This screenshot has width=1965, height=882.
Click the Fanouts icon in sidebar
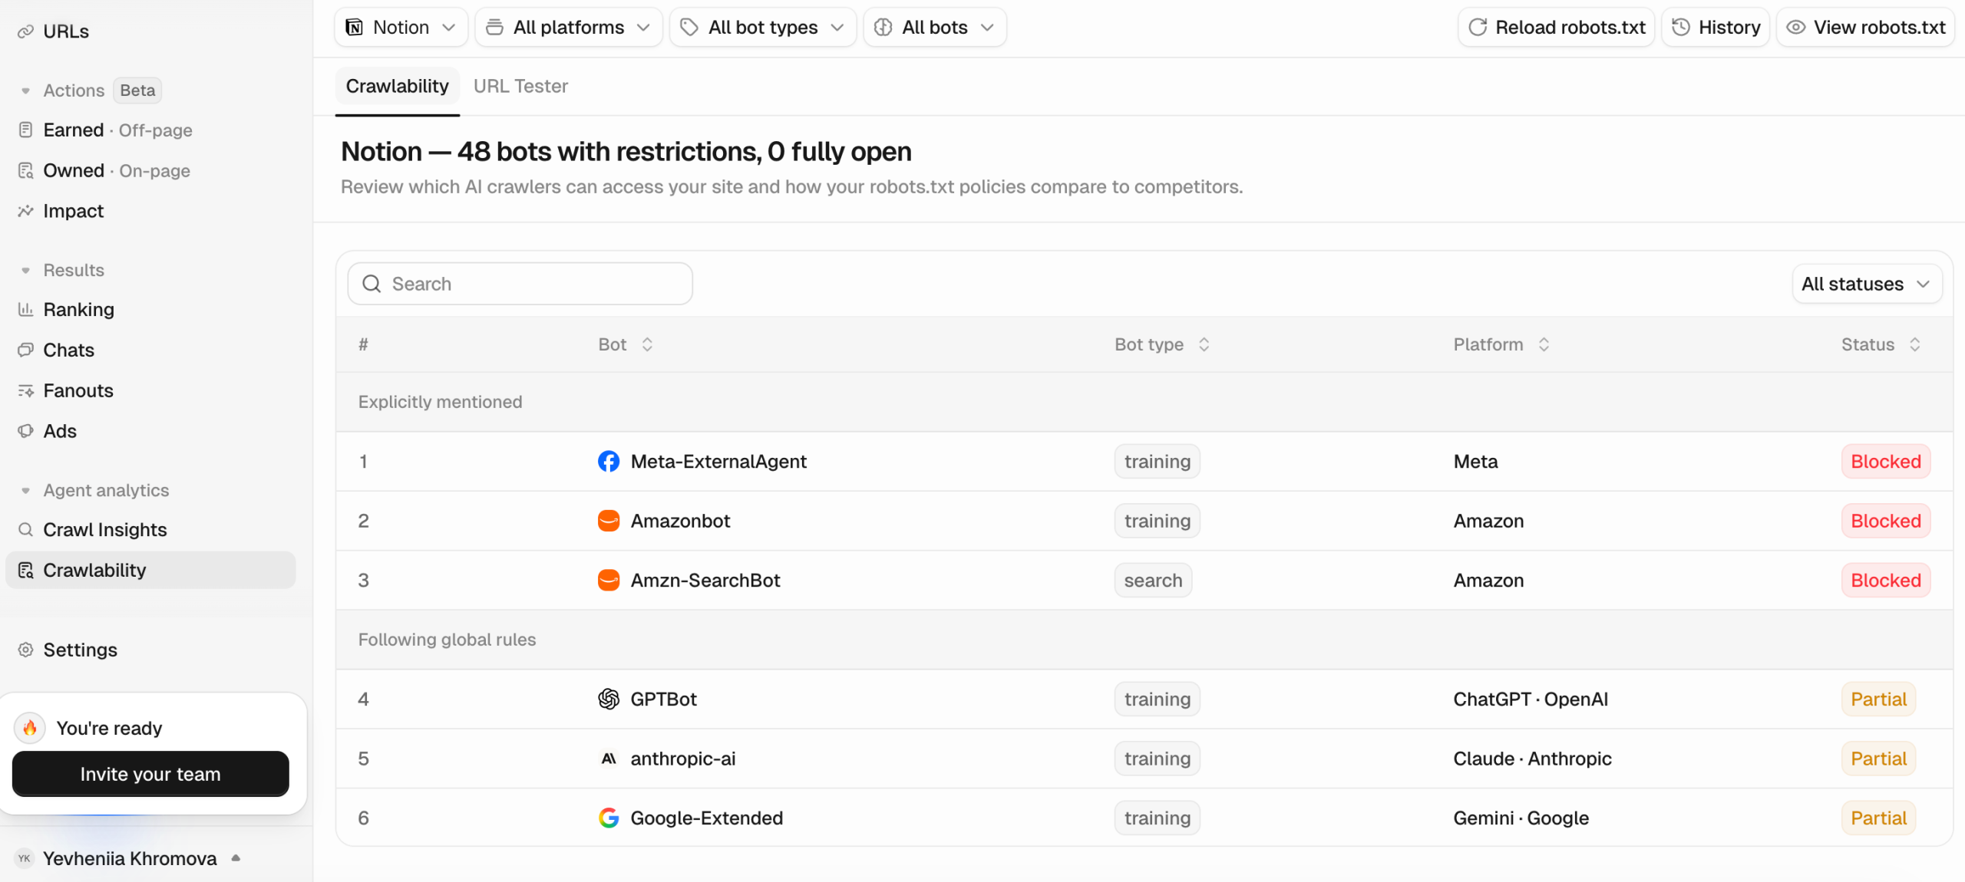point(25,390)
